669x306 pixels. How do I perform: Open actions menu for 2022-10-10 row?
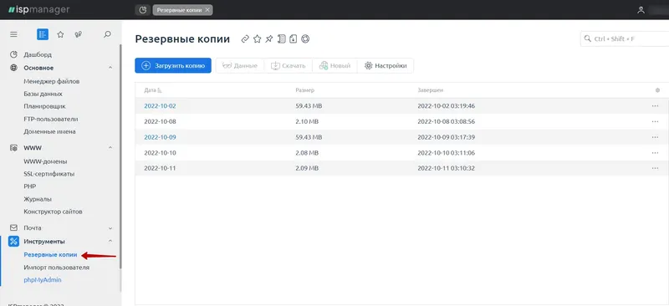click(x=656, y=153)
